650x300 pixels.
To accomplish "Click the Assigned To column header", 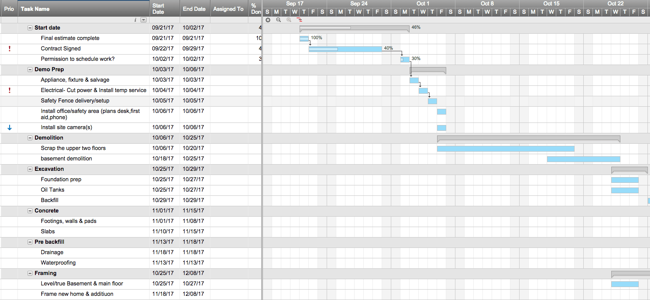I will pyautogui.click(x=228, y=9).
